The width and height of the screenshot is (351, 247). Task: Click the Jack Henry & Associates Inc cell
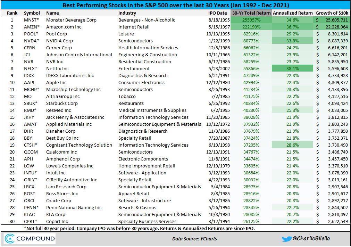(75, 117)
